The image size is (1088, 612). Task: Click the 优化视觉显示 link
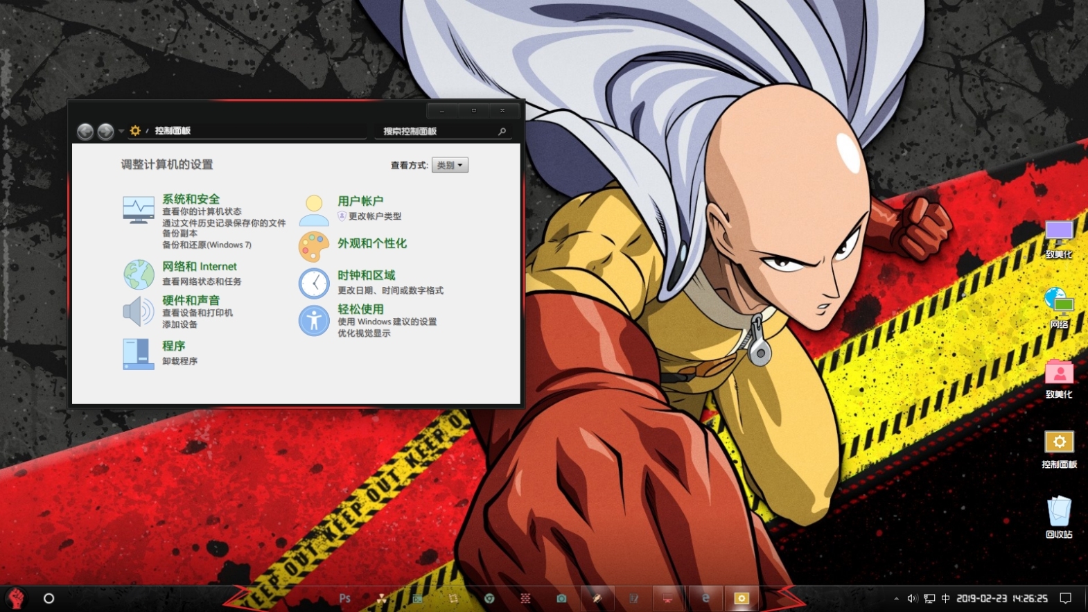pos(364,333)
